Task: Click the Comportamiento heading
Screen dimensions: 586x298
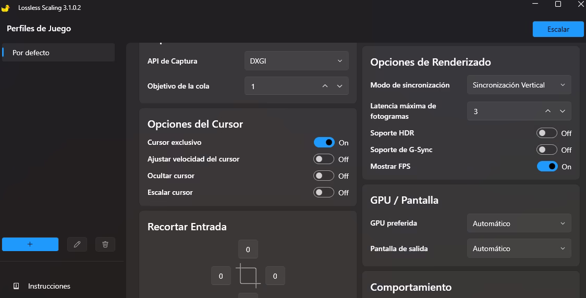Action: click(411, 287)
